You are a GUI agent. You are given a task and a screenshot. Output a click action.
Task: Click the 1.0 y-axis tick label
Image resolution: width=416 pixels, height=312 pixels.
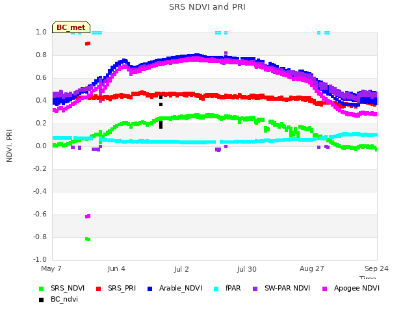coord(41,32)
